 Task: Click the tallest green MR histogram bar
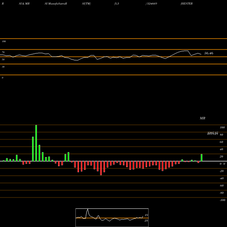click(x=36, y=143)
